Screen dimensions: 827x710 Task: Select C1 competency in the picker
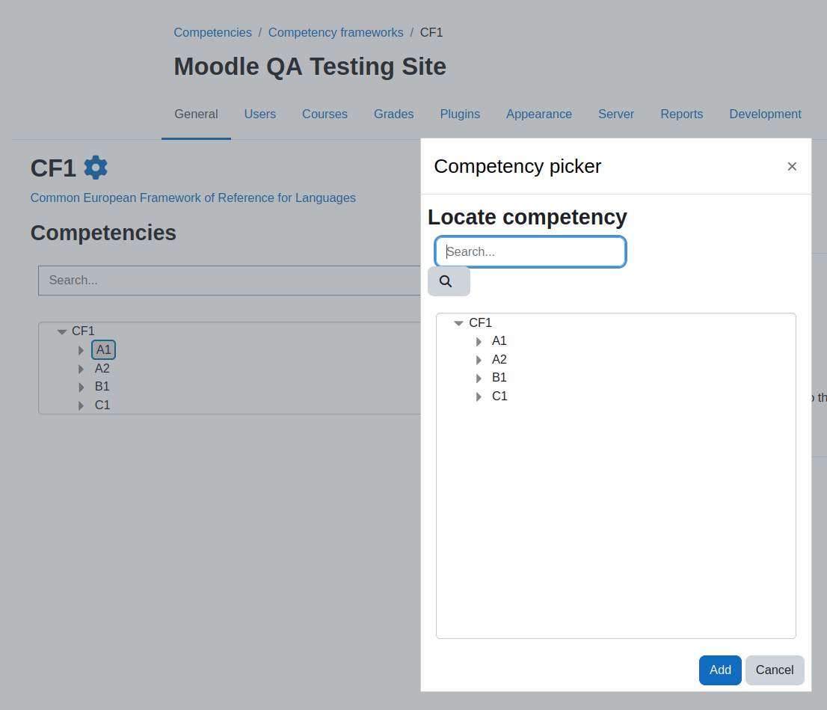(499, 397)
